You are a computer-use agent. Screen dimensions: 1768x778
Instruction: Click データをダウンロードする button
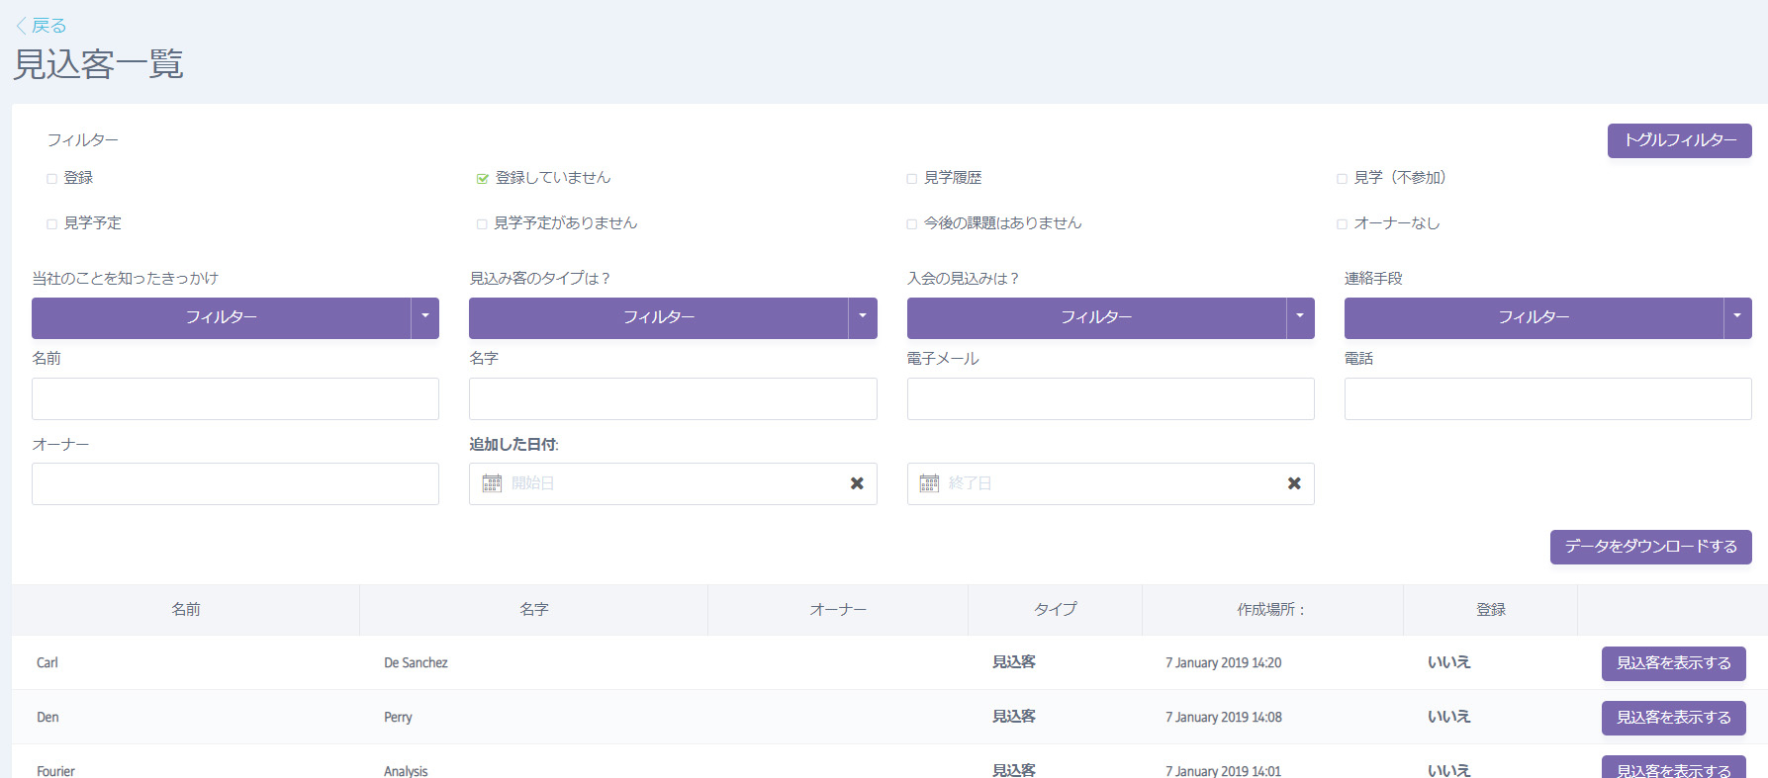1650,547
